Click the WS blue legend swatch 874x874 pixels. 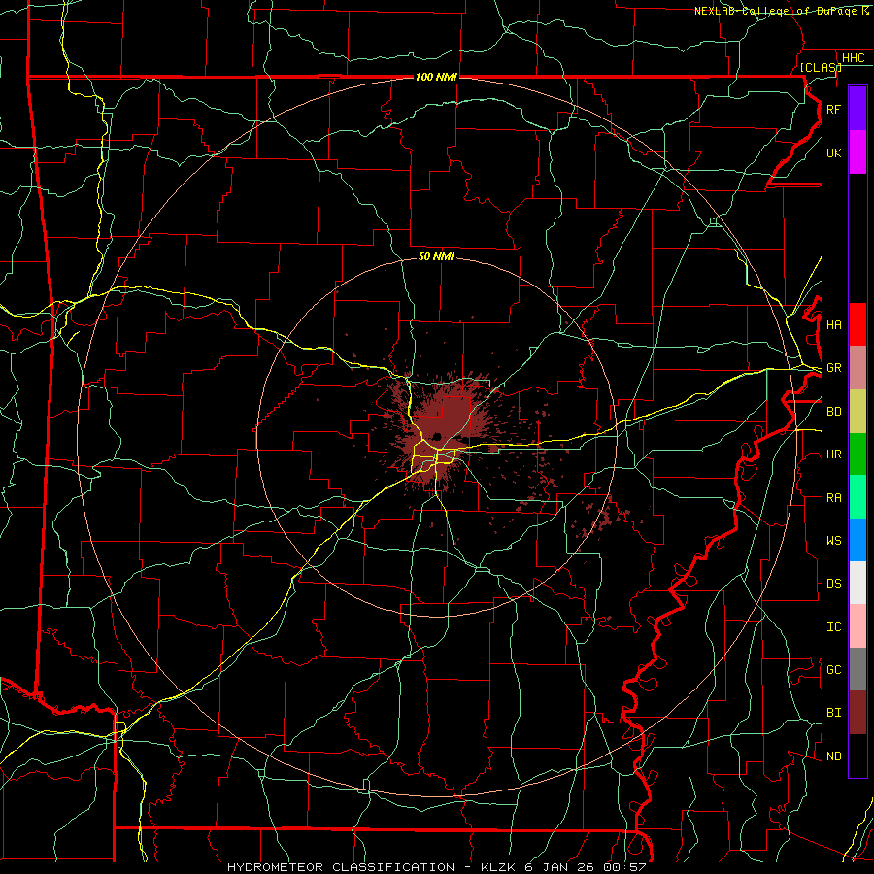pos(857,540)
